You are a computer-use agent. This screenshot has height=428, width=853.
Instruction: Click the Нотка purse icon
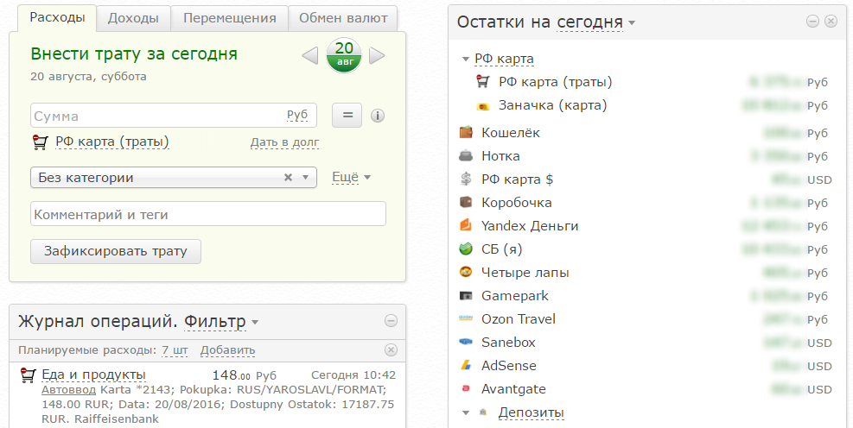466,156
